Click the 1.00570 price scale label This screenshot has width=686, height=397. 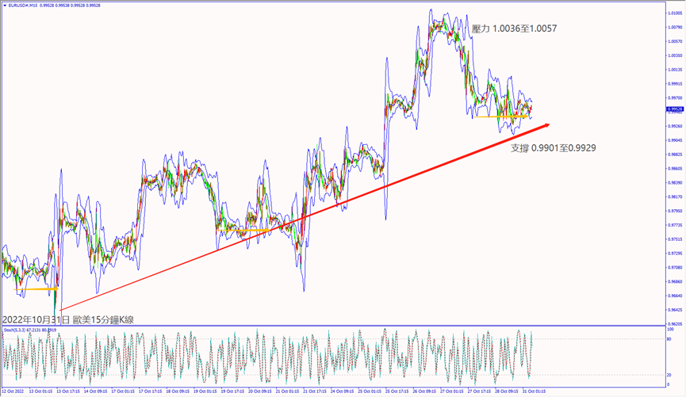tap(676, 41)
